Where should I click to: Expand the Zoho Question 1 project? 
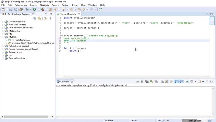pyautogui.click(x=3, y=58)
